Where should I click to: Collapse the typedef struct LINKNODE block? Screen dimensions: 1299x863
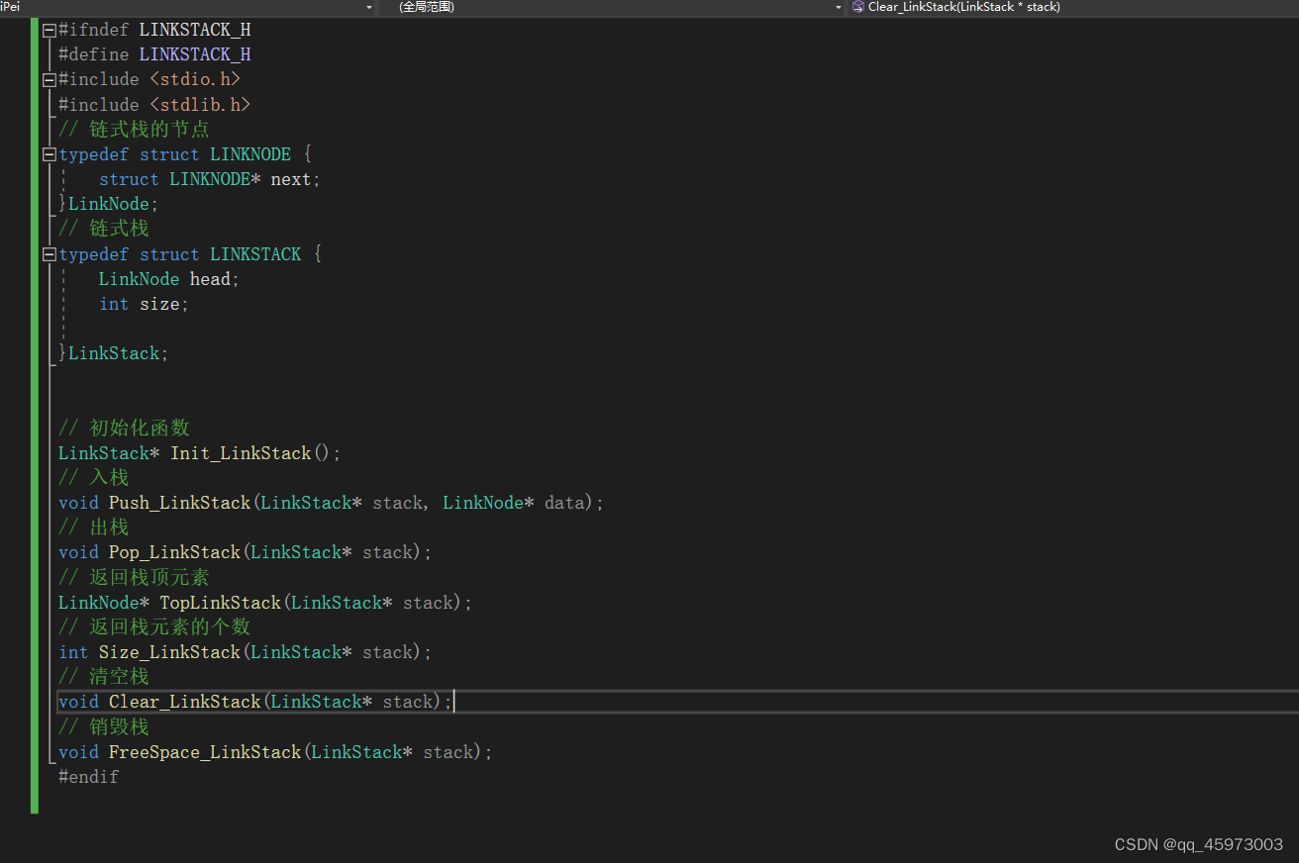pyautogui.click(x=50, y=155)
